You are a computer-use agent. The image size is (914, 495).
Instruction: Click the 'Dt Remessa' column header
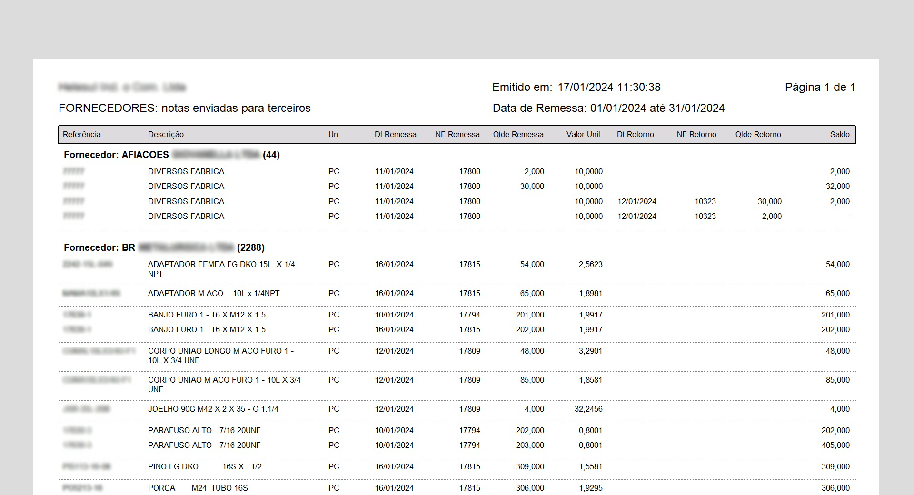396,134
